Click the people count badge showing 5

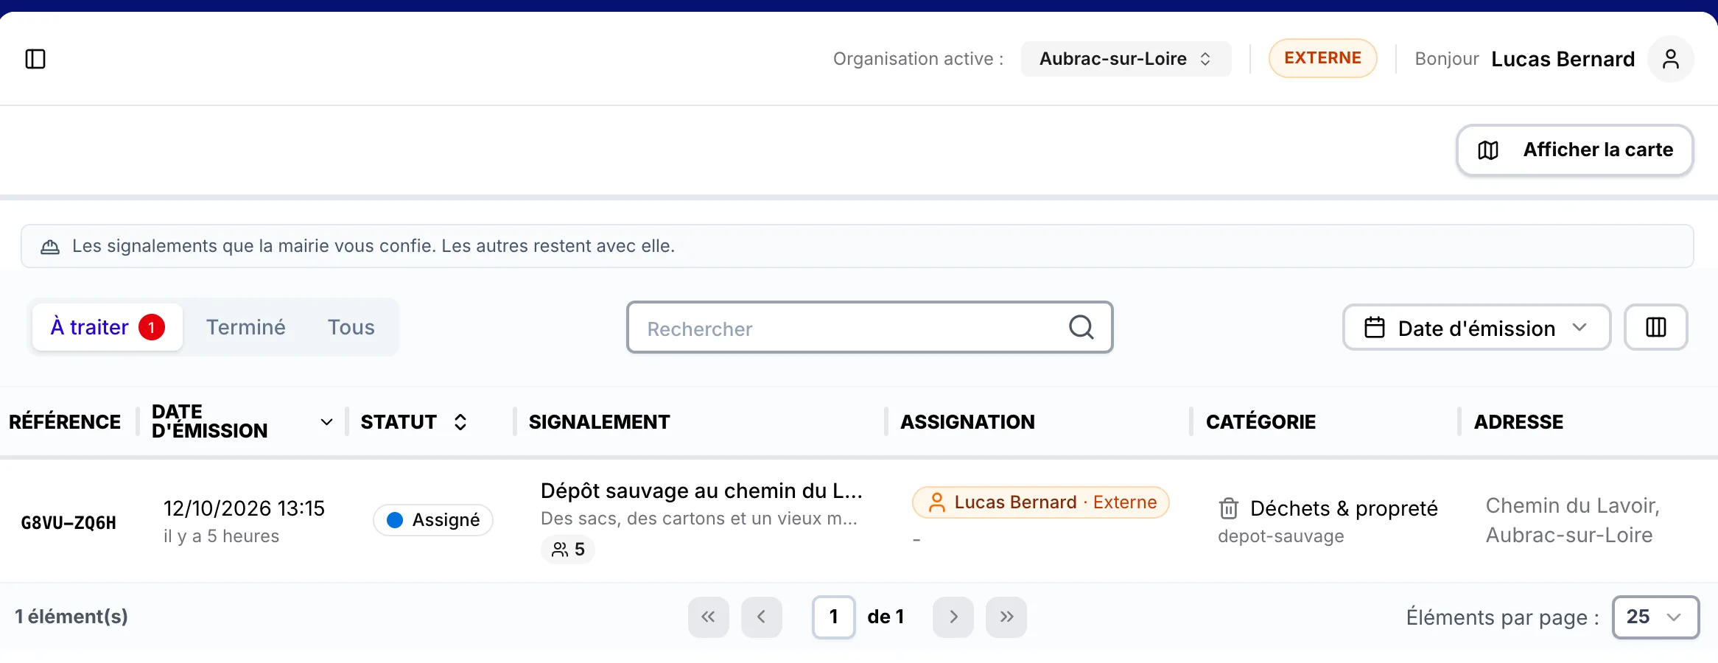coord(568,550)
